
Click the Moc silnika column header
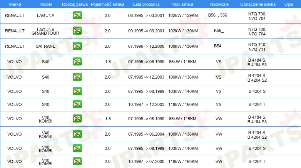(x=182, y=4)
